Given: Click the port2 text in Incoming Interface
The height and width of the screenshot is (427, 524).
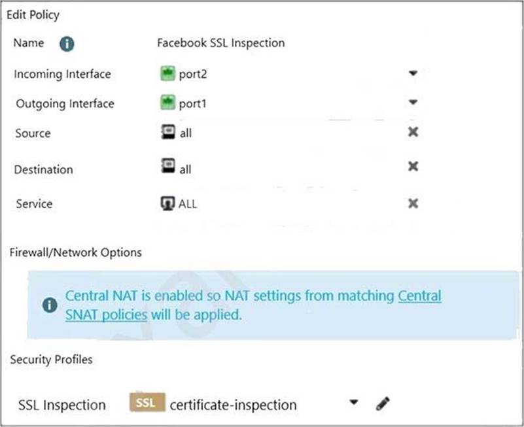Looking at the screenshot, I should pyautogui.click(x=192, y=74).
